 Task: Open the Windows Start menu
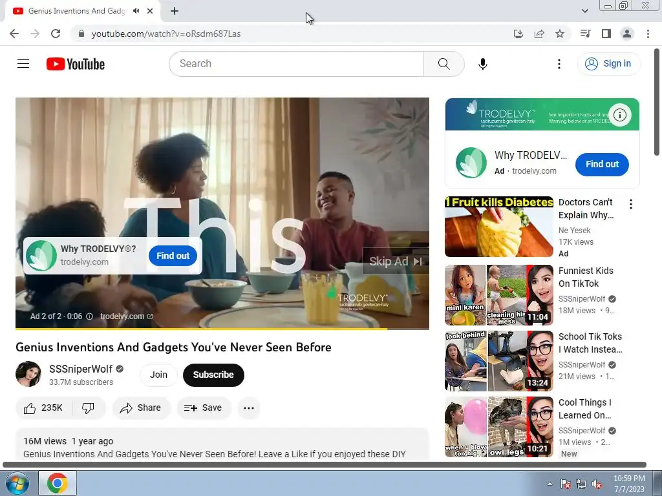pos(16,483)
